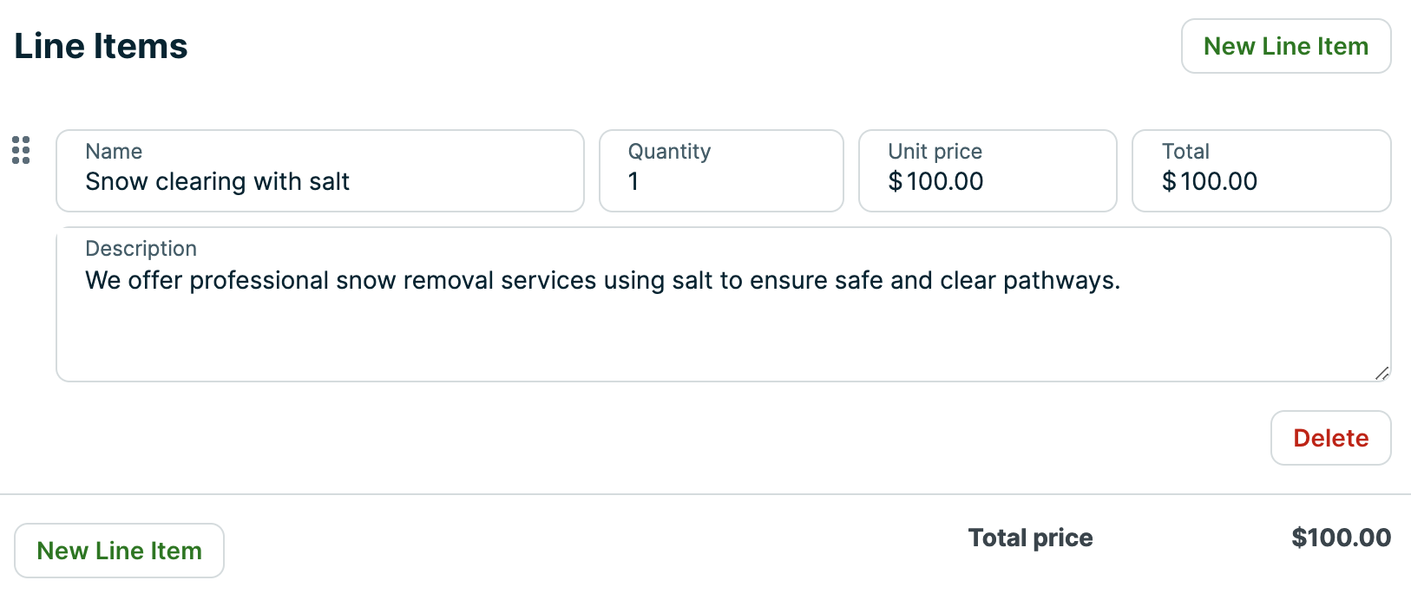
Task: Click the snow removal description sentence
Action: [602, 280]
